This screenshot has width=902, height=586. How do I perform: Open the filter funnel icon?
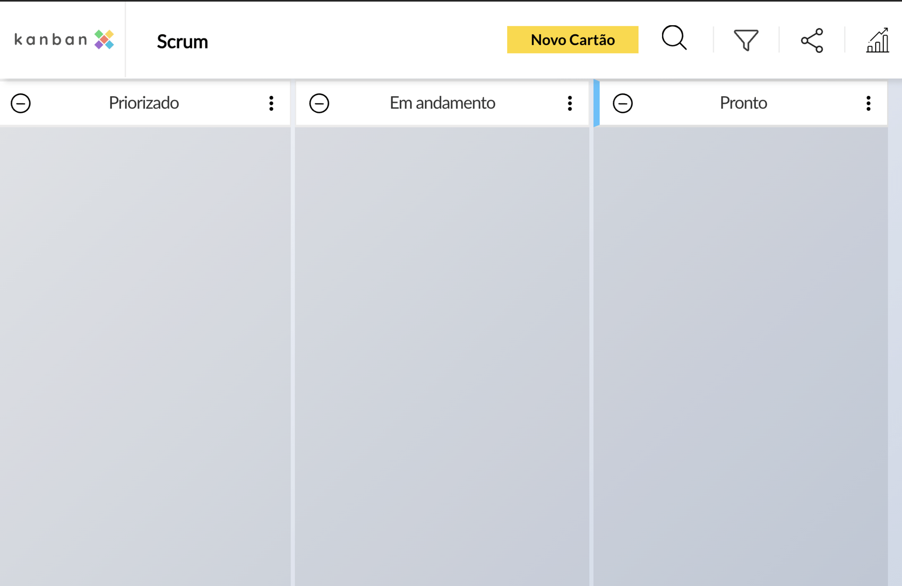click(746, 40)
